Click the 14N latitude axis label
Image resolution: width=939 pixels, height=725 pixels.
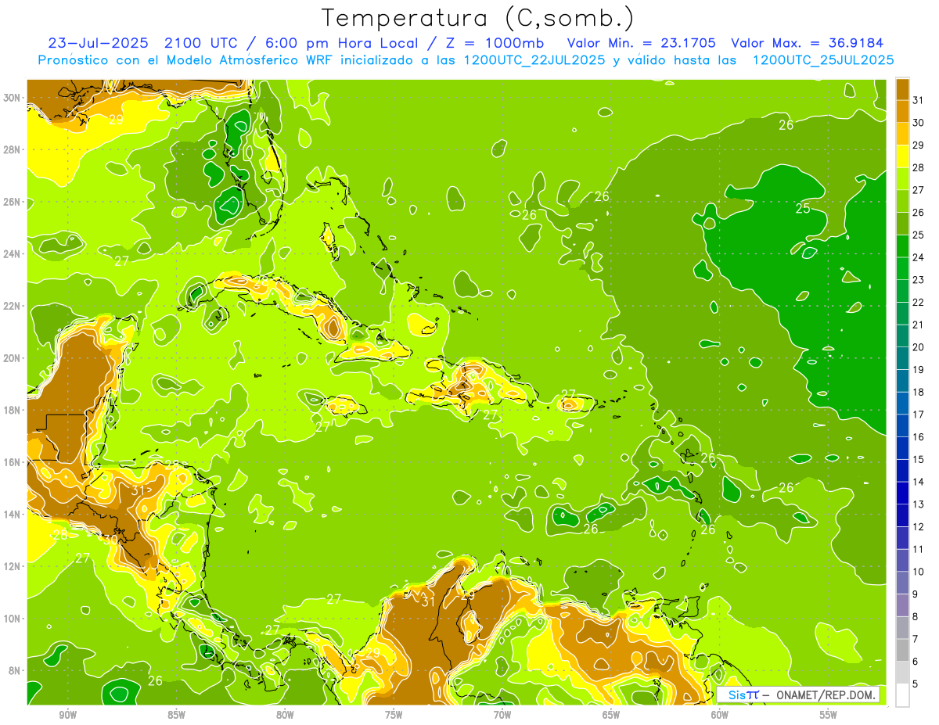point(13,514)
